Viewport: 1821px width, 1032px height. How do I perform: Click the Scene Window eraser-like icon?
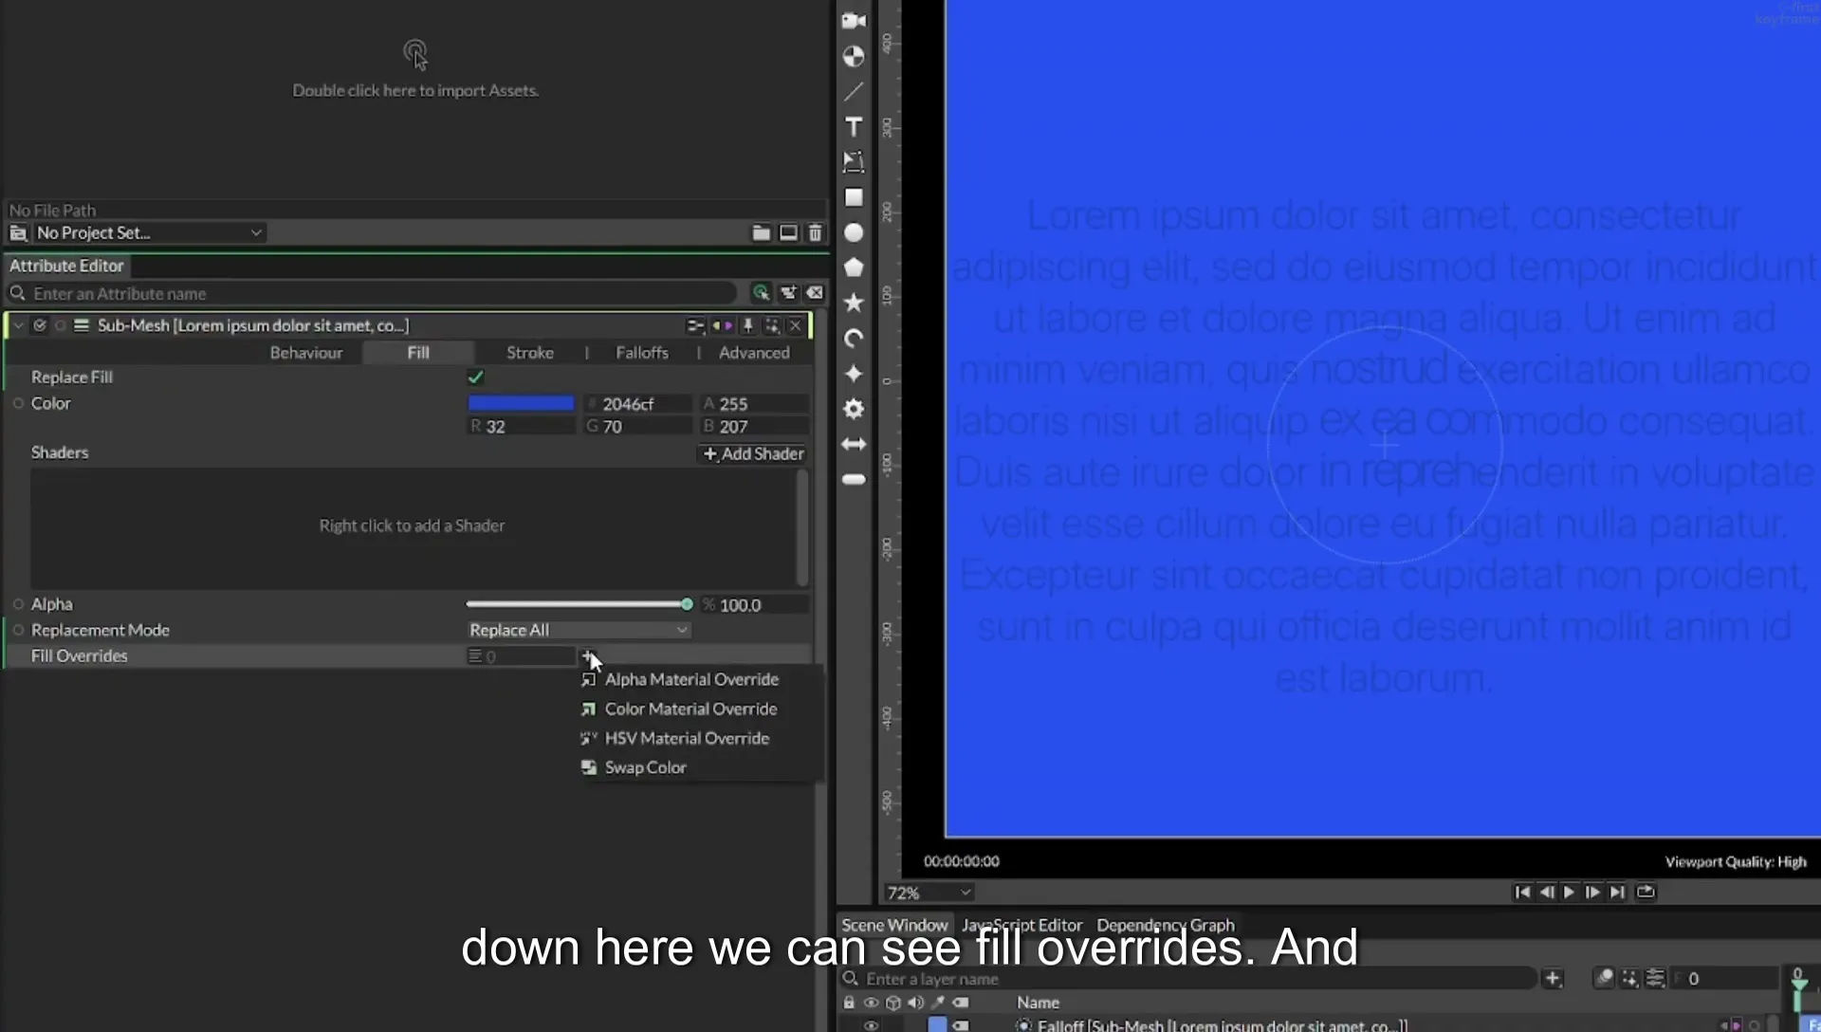(1604, 978)
